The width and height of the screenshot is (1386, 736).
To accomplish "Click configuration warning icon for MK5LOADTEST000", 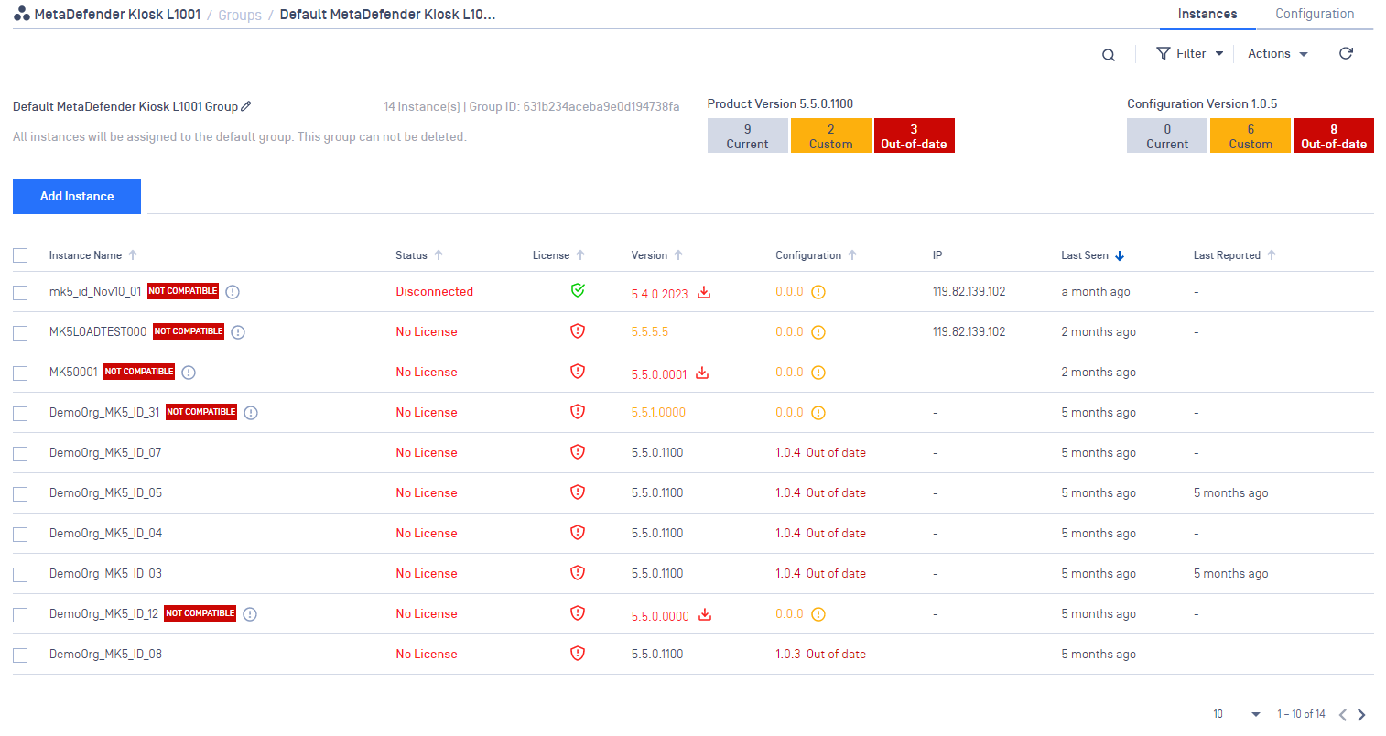I will pyautogui.click(x=818, y=332).
